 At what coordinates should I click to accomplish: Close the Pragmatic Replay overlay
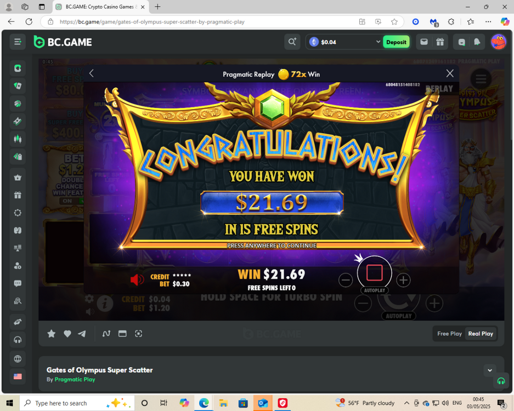[x=450, y=73]
